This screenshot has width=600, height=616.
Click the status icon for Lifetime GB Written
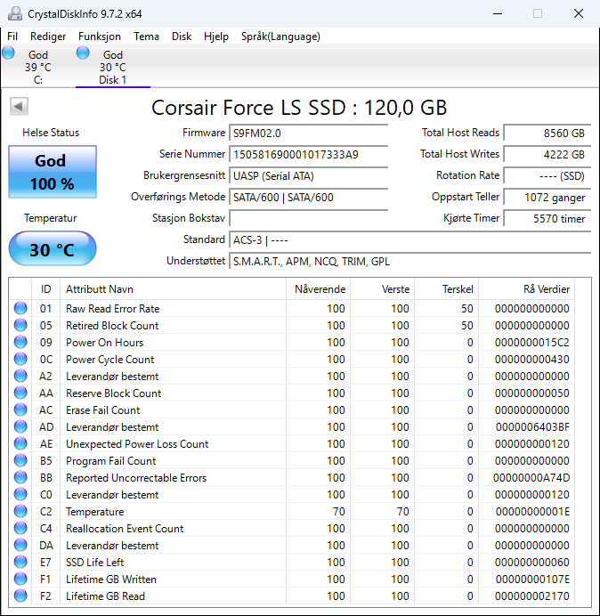[20, 579]
